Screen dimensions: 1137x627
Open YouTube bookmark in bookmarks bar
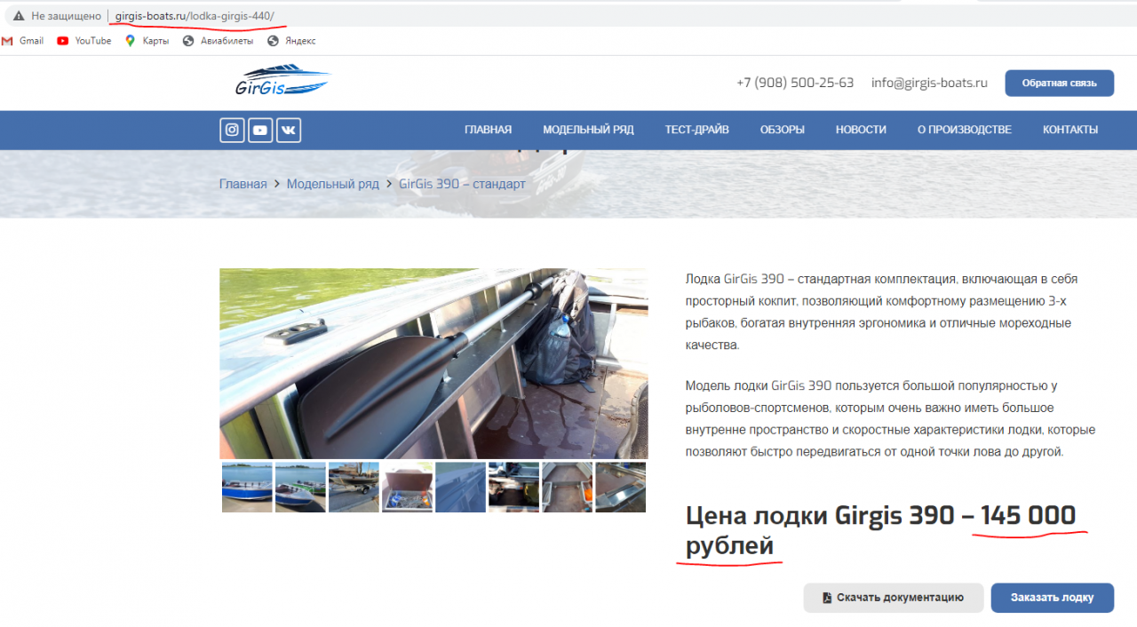[84, 41]
